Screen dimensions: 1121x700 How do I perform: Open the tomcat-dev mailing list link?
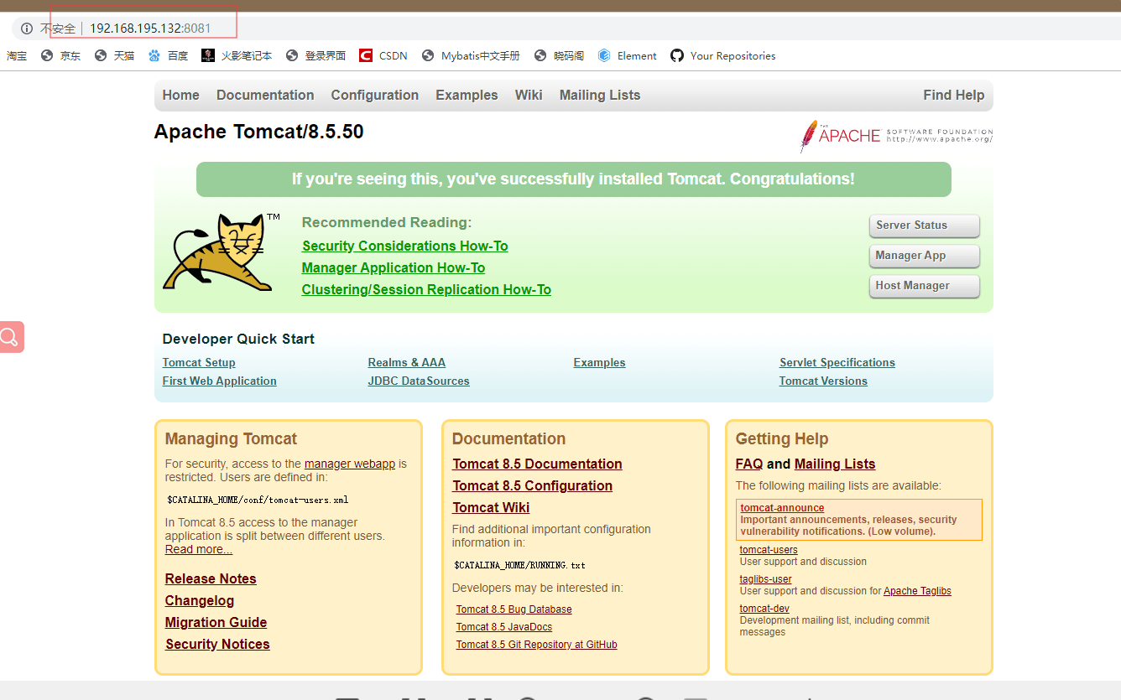(764, 609)
